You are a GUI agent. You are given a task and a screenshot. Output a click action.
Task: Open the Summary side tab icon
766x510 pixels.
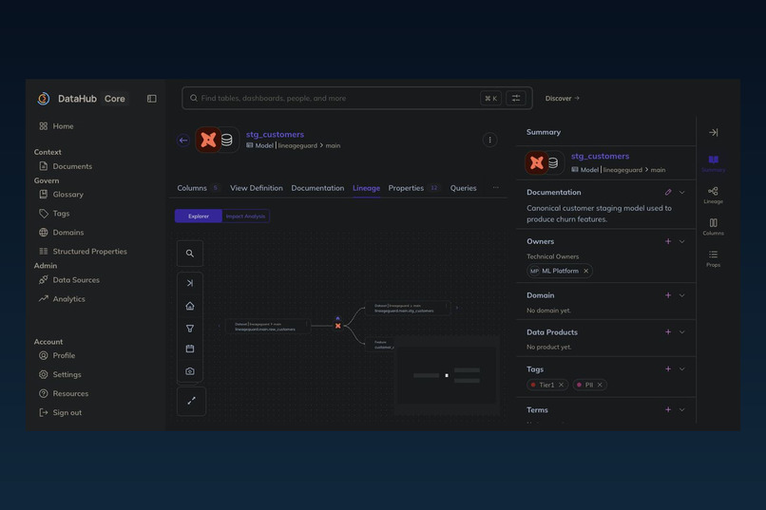(713, 163)
